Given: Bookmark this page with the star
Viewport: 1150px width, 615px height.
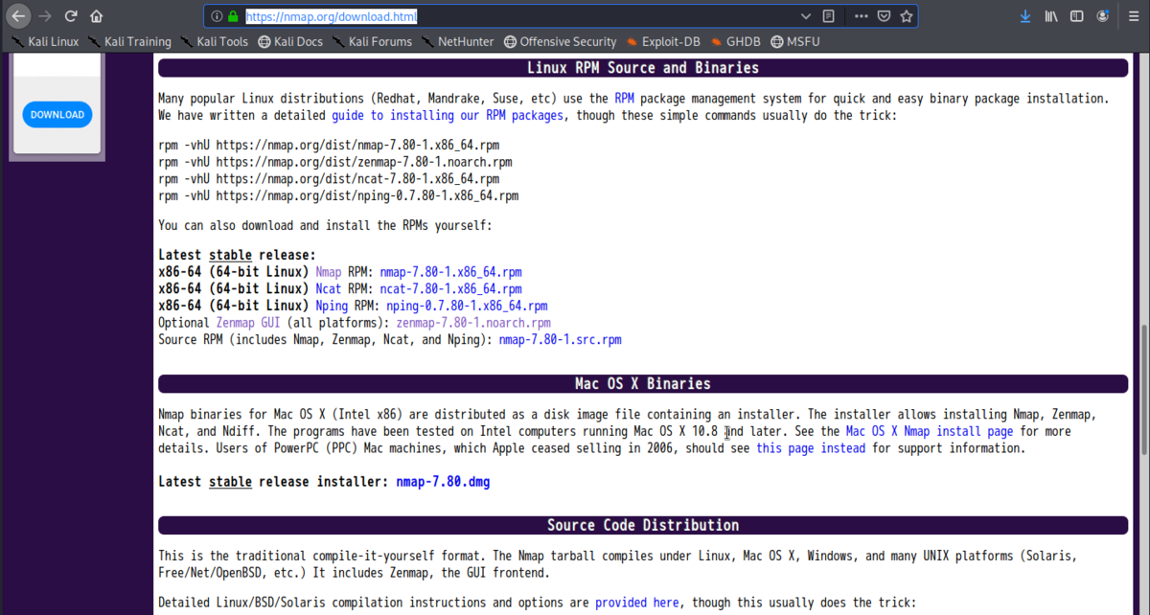Looking at the screenshot, I should (906, 16).
